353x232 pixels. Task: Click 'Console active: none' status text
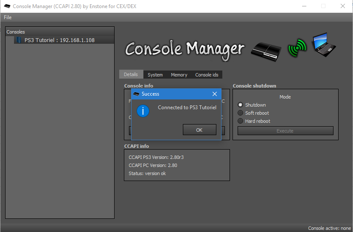pos(329,228)
